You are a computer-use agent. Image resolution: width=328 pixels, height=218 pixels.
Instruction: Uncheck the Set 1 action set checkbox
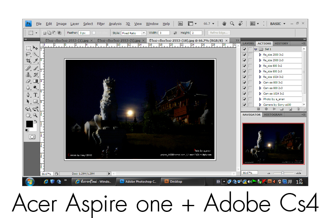coord(244,49)
